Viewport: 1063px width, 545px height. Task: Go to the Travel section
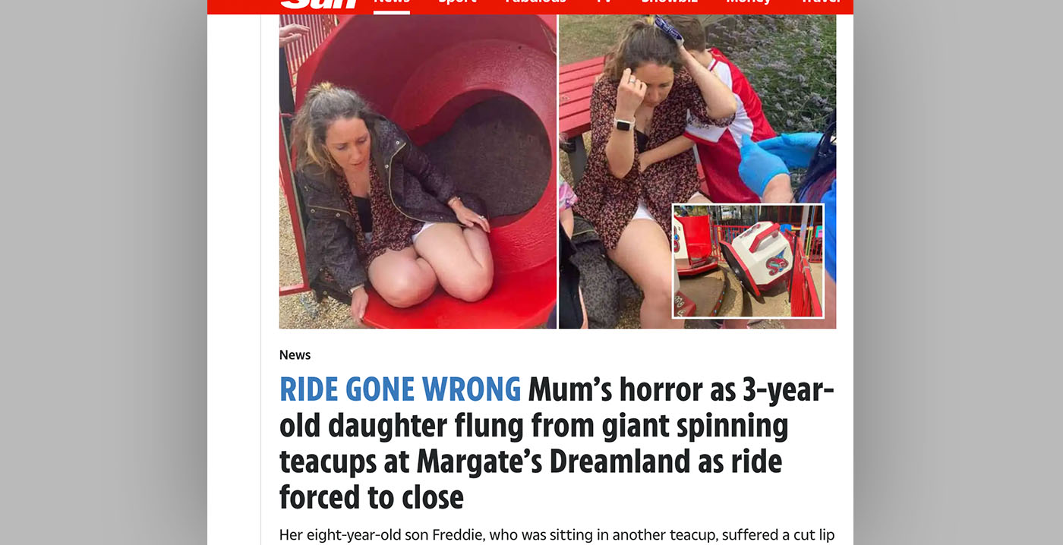tap(821, 2)
